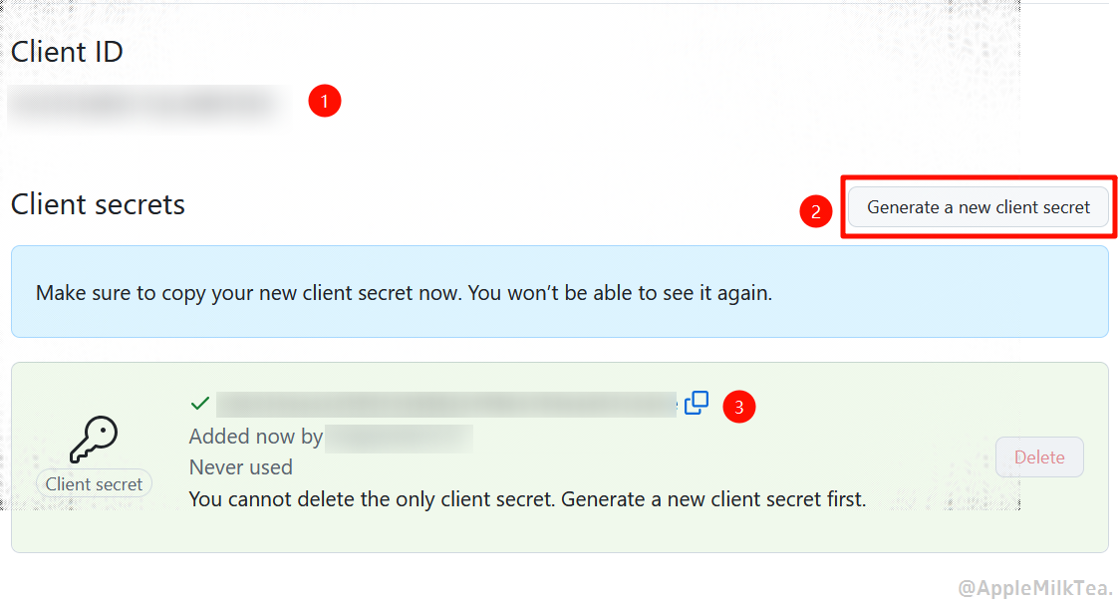Click the red circle numbered 2
The width and height of the screenshot is (1119, 604).
(x=816, y=211)
